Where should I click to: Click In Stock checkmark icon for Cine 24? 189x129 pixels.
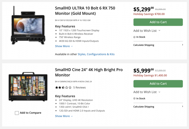134,98
